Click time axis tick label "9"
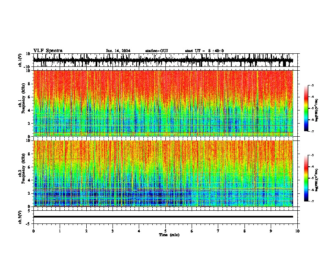This screenshot has height=259, width=335. click(x=271, y=231)
